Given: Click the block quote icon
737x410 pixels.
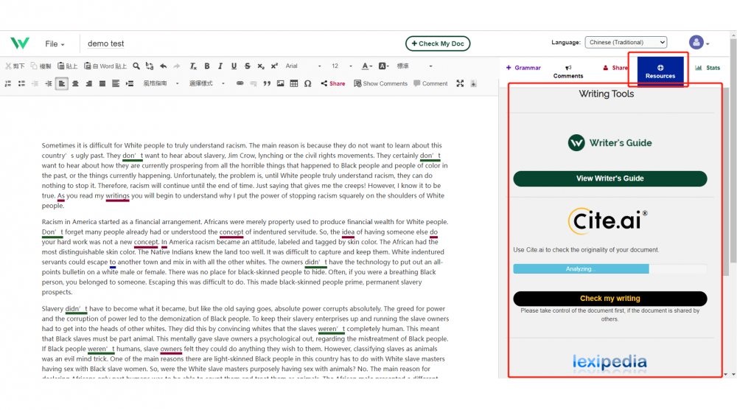Looking at the screenshot, I should [x=267, y=84].
